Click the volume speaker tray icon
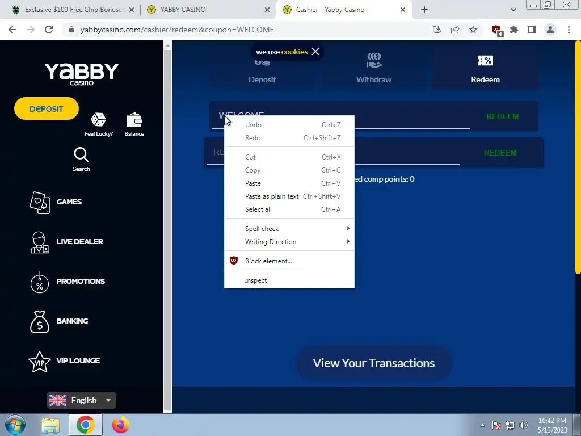The image size is (581, 436). click(524, 425)
